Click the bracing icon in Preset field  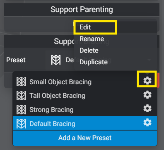56,60
